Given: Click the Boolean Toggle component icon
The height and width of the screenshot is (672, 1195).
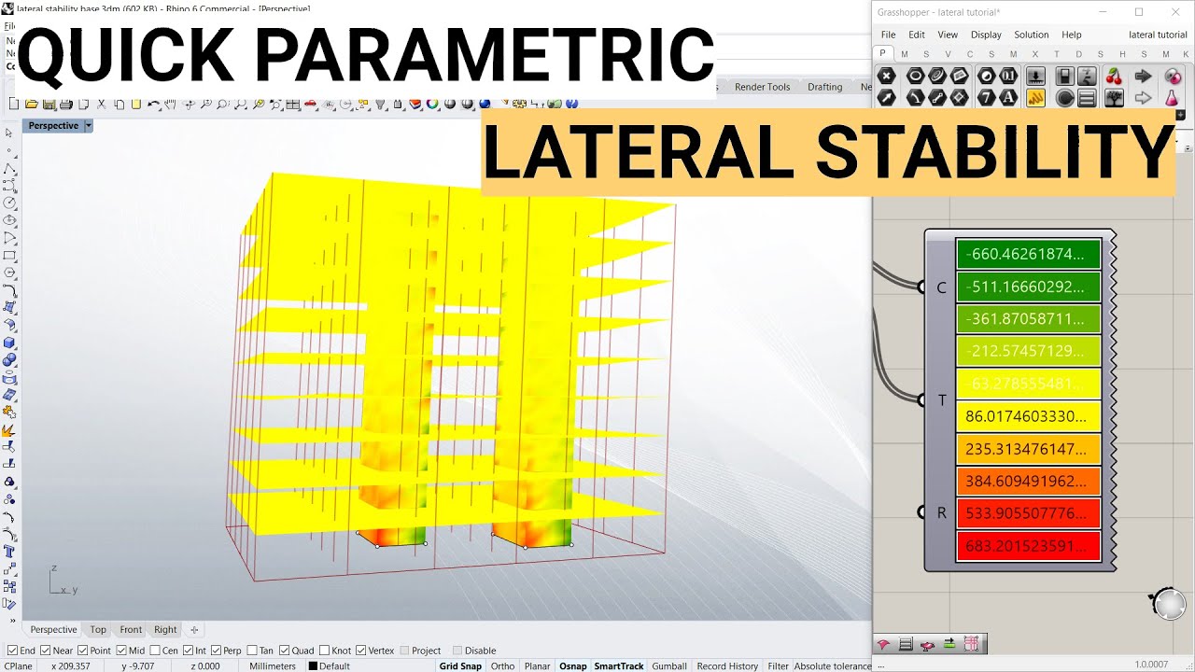Looking at the screenshot, I should tap(1065, 76).
